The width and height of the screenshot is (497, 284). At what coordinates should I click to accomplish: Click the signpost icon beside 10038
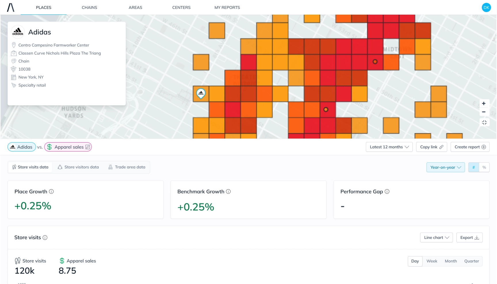(14, 69)
